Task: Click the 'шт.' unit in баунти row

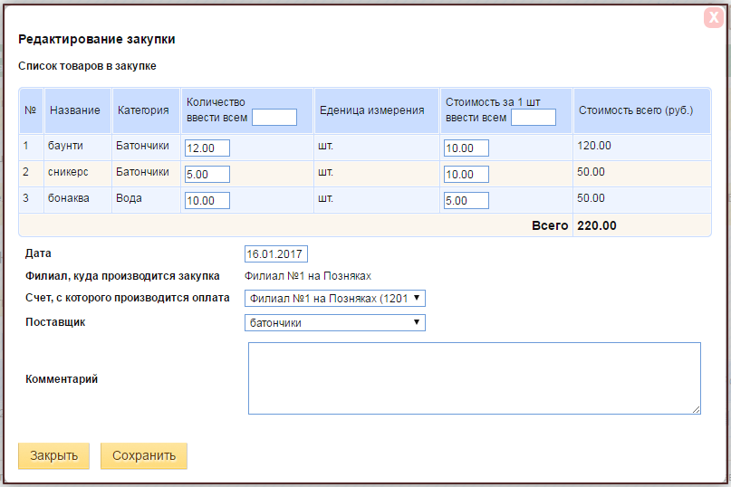Action: click(325, 146)
